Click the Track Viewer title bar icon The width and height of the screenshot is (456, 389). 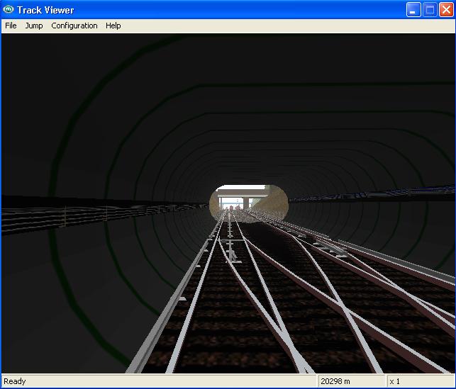click(9, 10)
